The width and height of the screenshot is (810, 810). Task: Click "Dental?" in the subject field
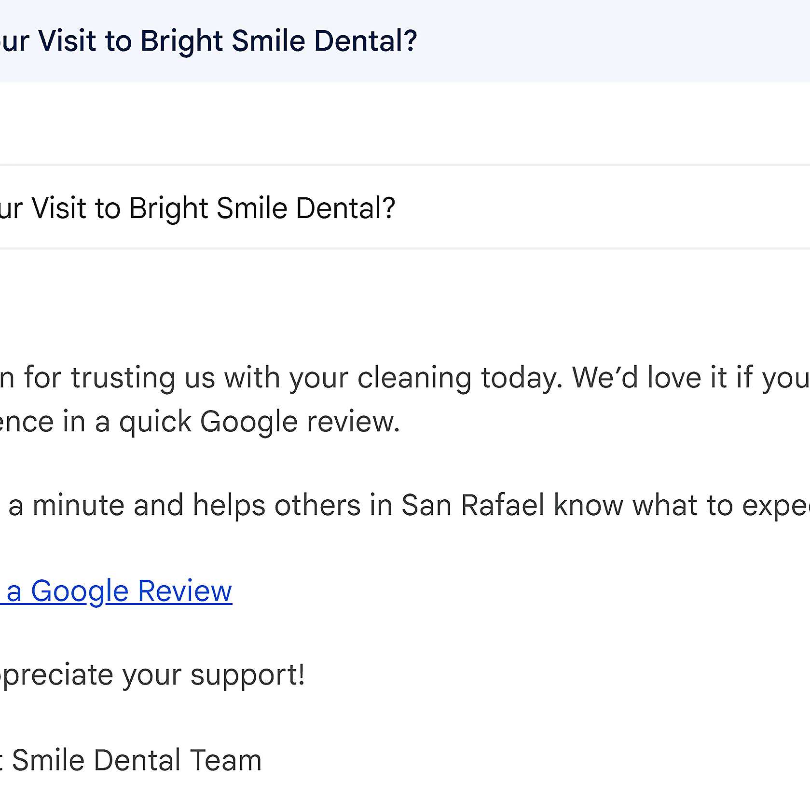[345, 208]
